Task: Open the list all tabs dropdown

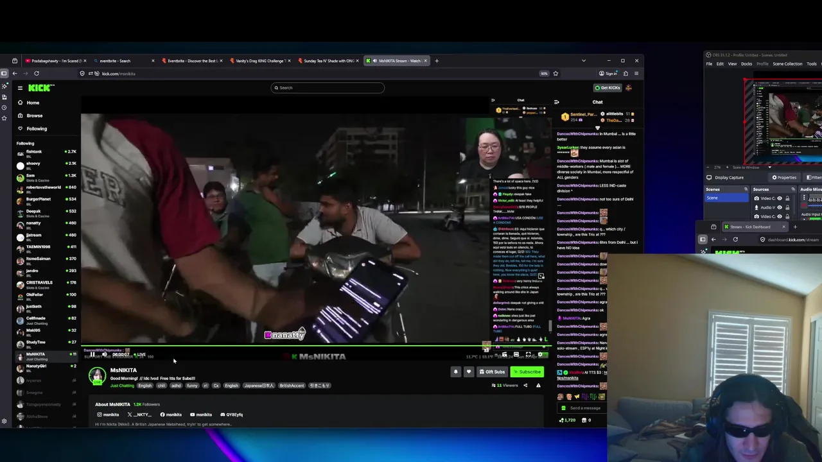Action: [x=584, y=61]
